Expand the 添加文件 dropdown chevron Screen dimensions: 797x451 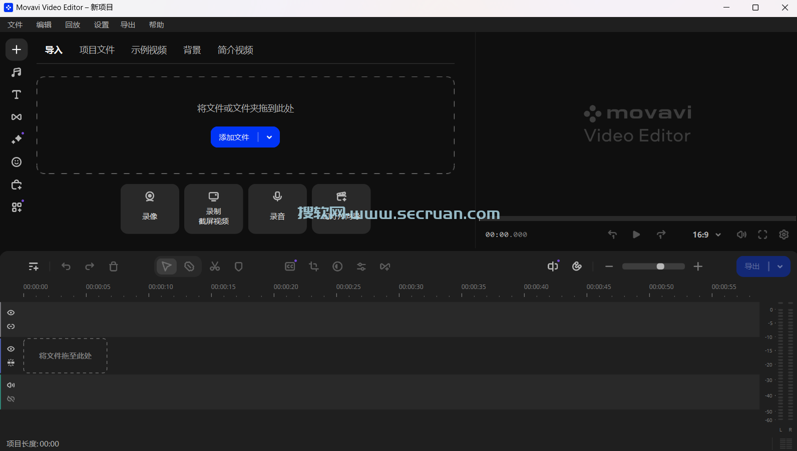pyautogui.click(x=269, y=137)
